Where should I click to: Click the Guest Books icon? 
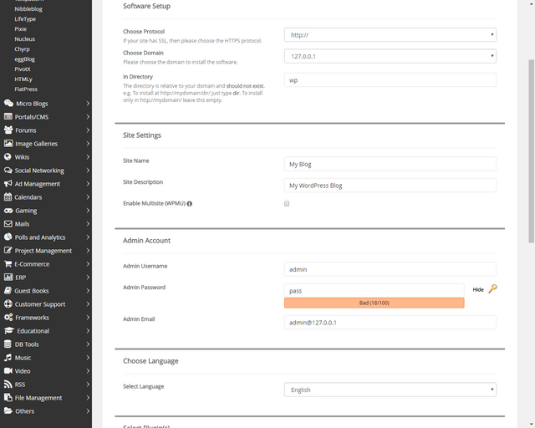[8, 290]
